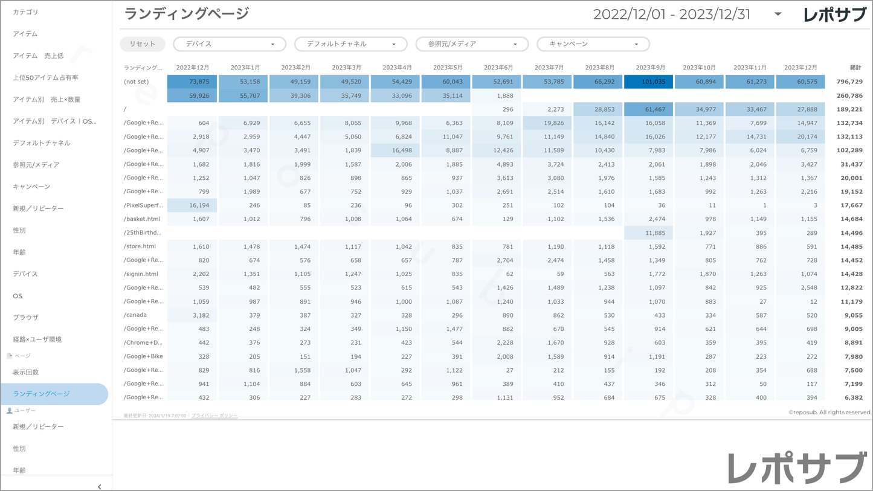Screen dimensions: 873x491
Task: Open the プライバシー ポリシー link
Action: pos(214,416)
